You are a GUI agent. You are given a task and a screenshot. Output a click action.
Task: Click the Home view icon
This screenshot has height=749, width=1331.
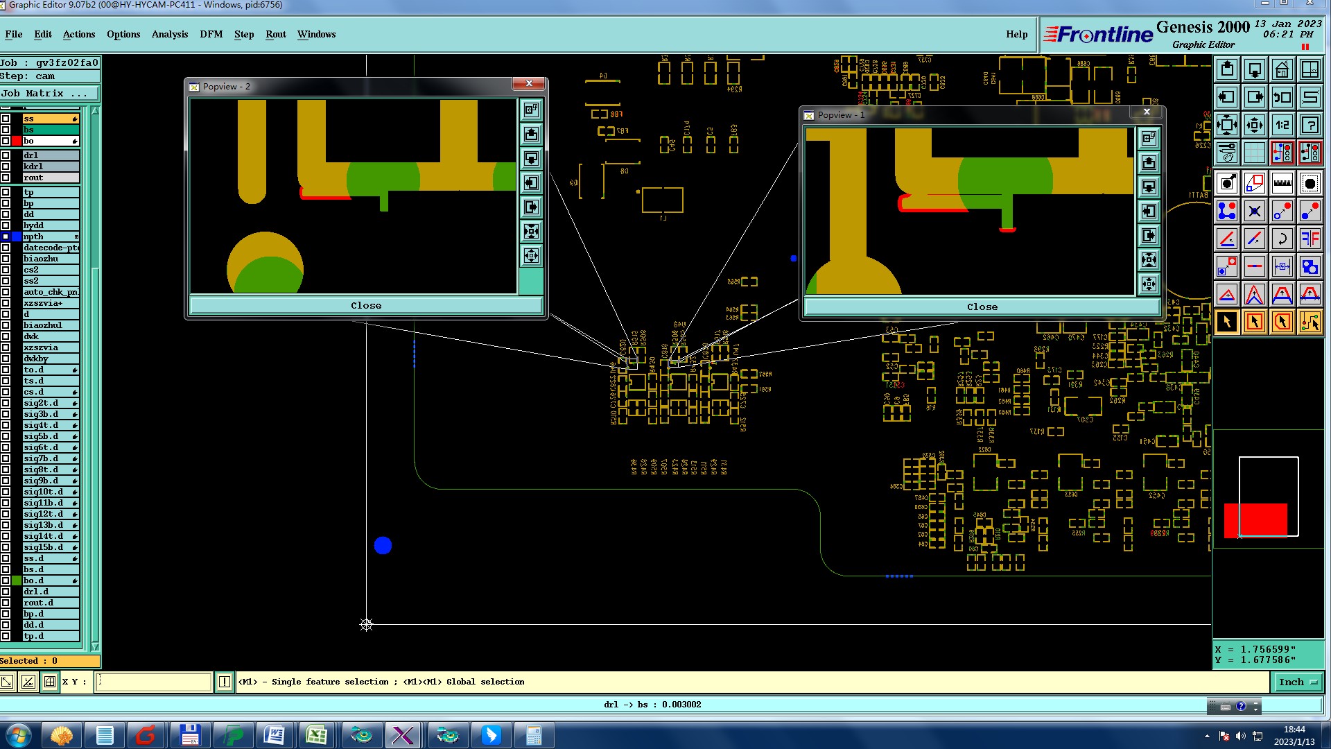click(x=1282, y=69)
